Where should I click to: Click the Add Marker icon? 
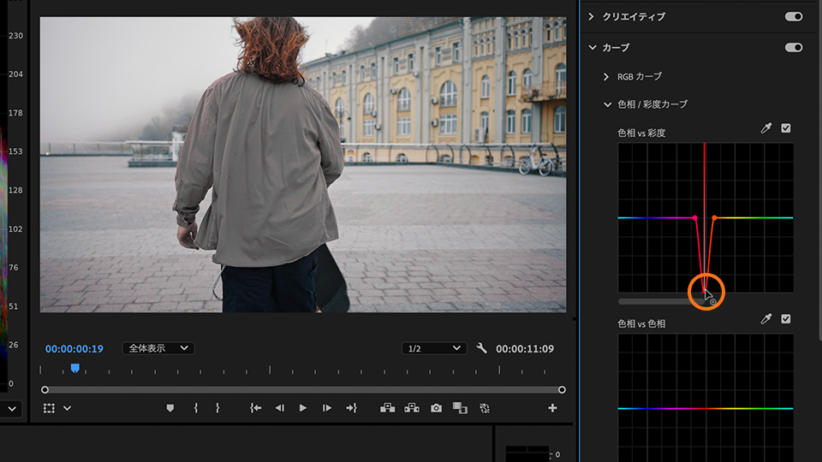[x=170, y=408]
